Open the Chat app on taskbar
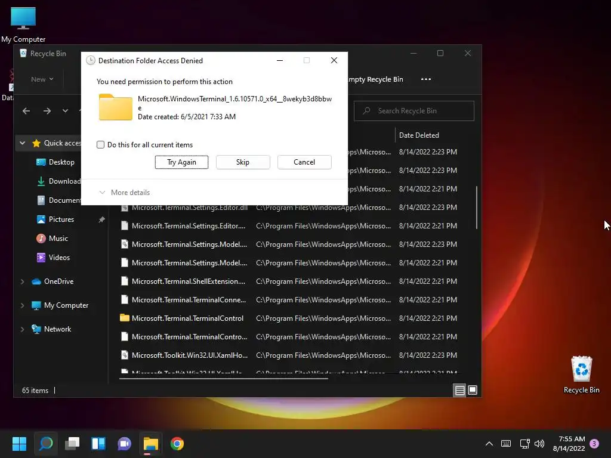This screenshot has height=458, width=611. click(x=124, y=444)
